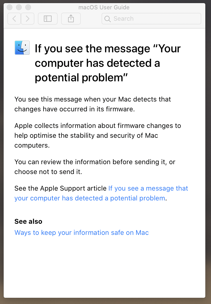Click inside the Search field

pos(151,19)
